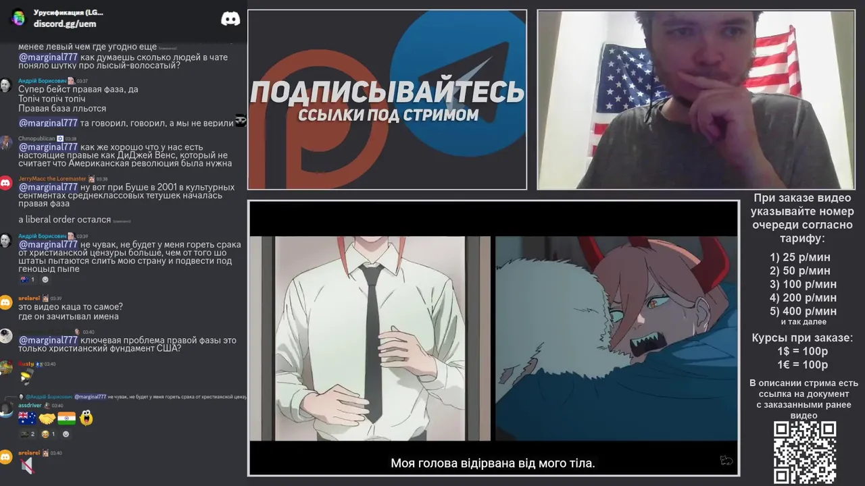
Task: Click the right anime panel with the horned character
Action: [x=616, y=338]
